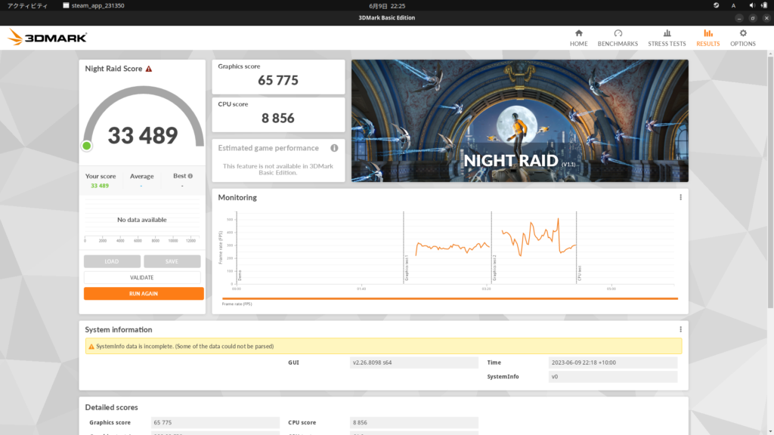
Task: Click the SystemInfo incomplete warning icon
Action: tap(91, 347)
